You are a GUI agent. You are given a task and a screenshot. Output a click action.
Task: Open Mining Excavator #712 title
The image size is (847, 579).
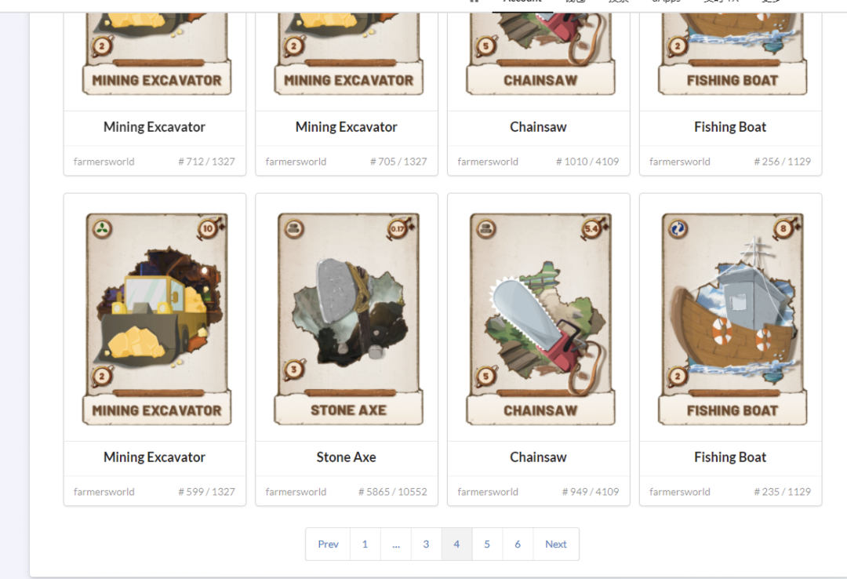(x=154, y=127)
